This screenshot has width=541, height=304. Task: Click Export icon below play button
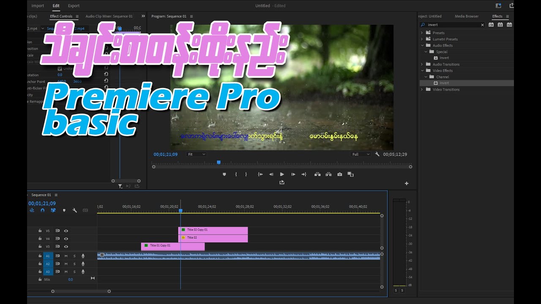(x=282, y=182)
